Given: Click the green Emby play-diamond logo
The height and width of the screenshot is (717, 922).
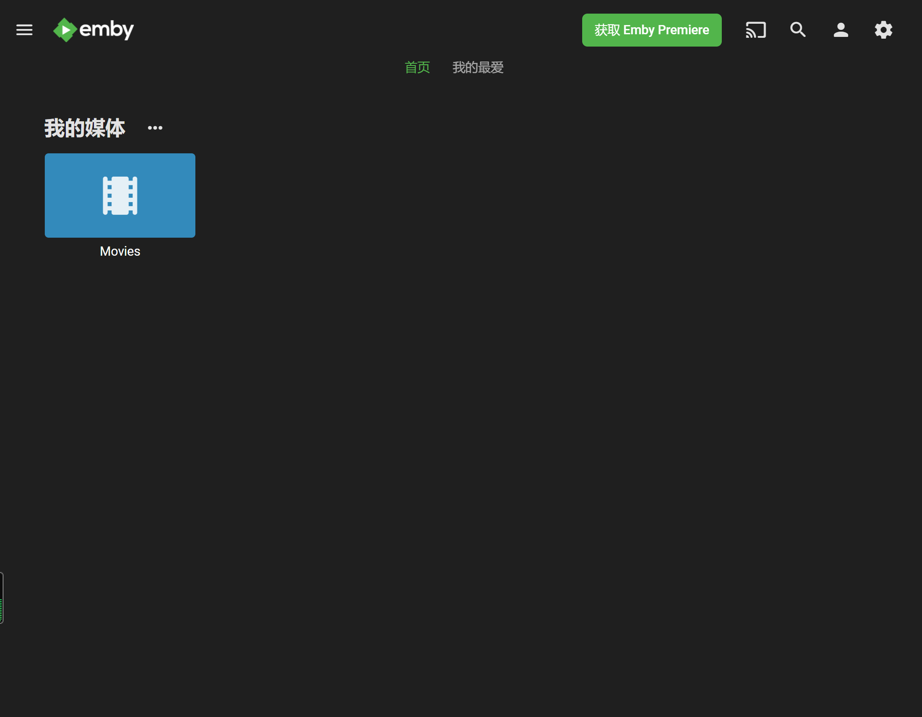Looking at the screenshot, I should point(65,30).
